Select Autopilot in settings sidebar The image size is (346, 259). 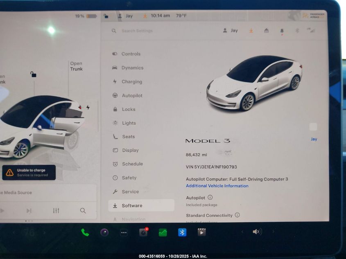[x=132, y=95]
